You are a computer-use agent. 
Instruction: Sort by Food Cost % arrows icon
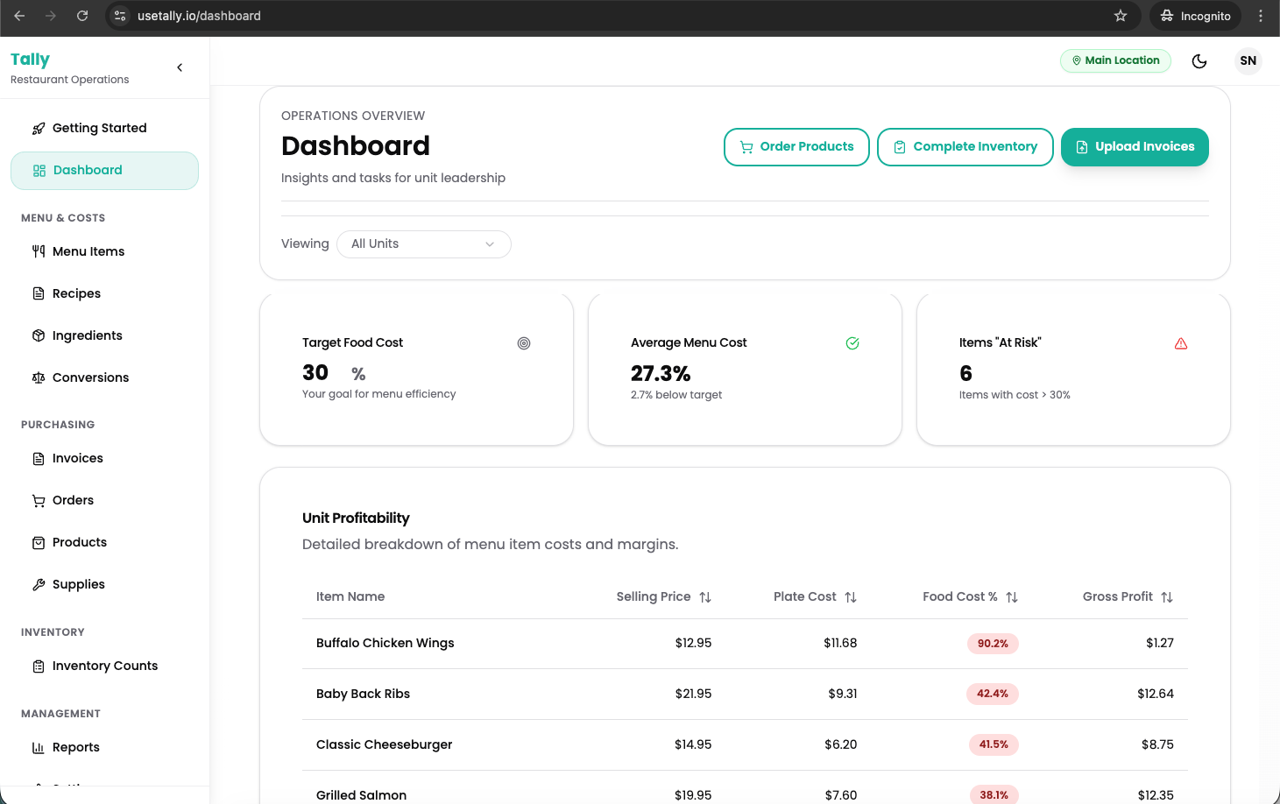click(x=1012, y=597)
